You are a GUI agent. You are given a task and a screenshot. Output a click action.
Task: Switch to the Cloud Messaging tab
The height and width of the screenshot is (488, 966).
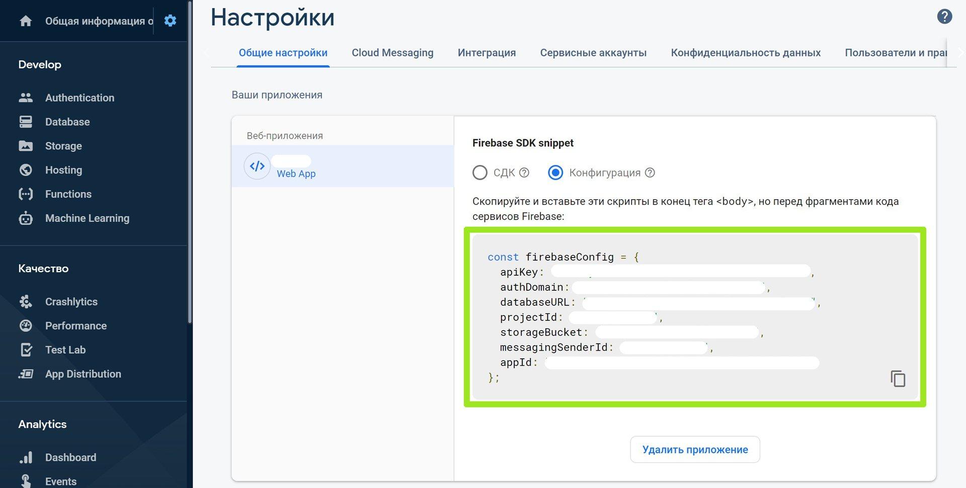click(392, 53)
